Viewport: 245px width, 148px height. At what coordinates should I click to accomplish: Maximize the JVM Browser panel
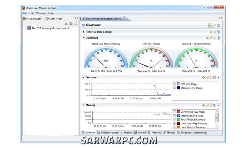click(x=76, y=18)
